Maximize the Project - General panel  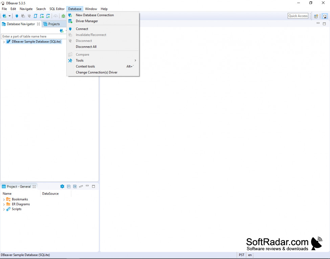click(93, 186)
